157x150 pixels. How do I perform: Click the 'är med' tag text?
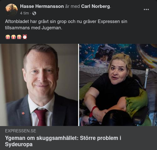pyautogui.click(x=73, y=6)
